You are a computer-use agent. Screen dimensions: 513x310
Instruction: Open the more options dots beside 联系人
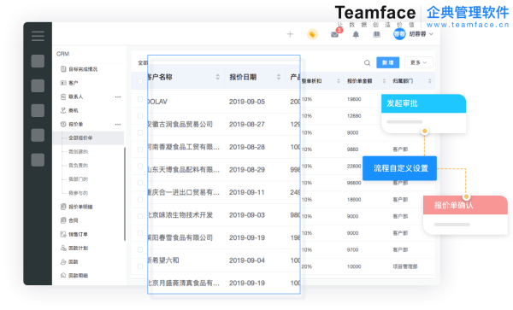118,97
